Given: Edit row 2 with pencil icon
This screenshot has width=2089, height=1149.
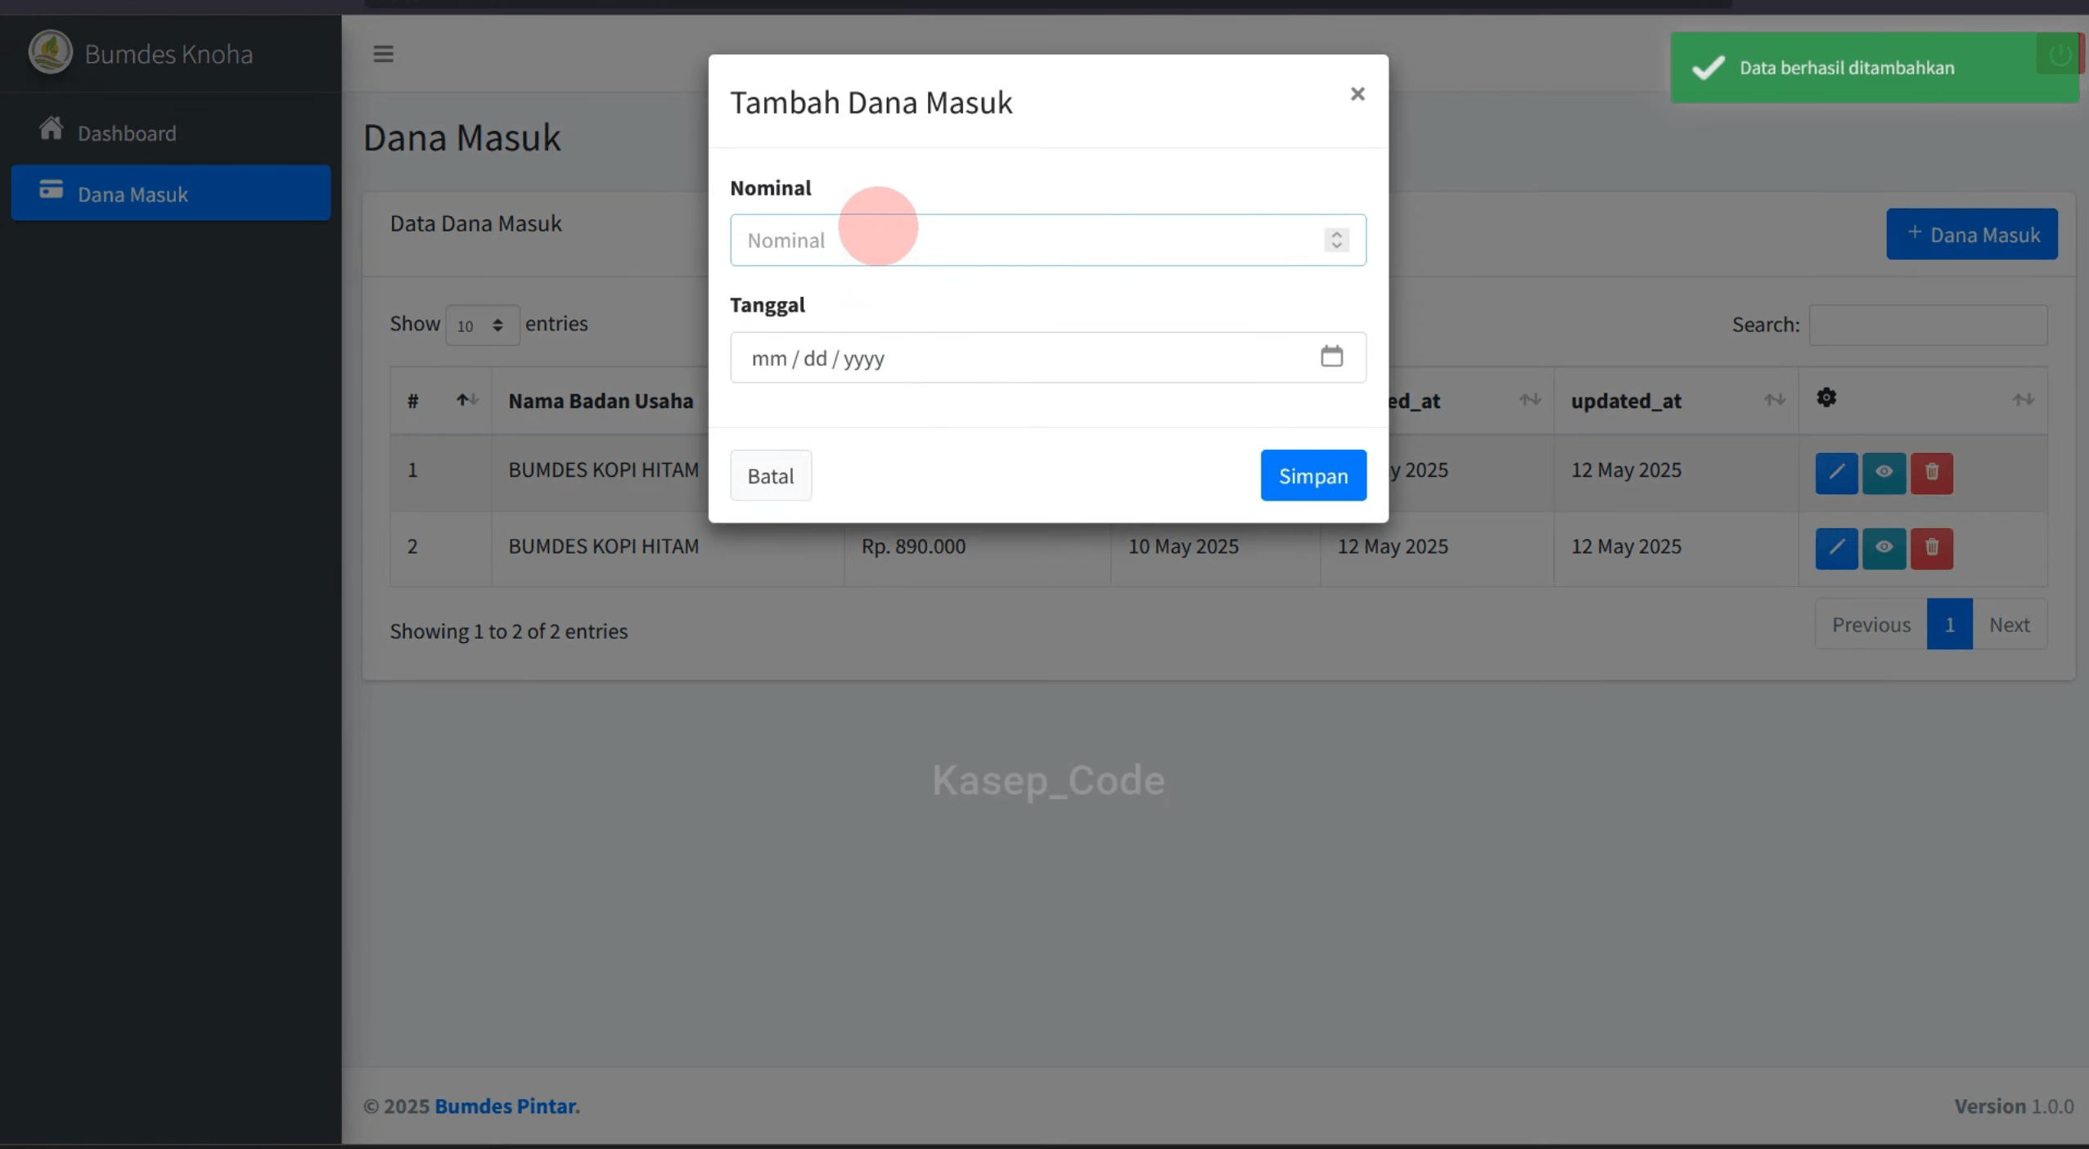Looking at the screenshot, I should tap(1835, 548).
